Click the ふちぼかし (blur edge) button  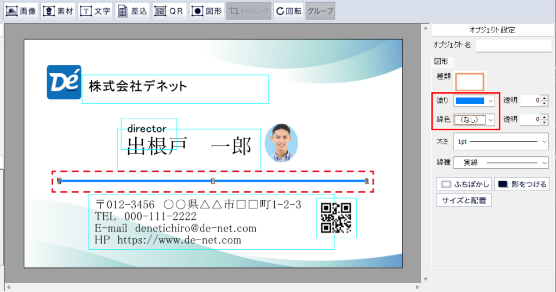point(464,185)
